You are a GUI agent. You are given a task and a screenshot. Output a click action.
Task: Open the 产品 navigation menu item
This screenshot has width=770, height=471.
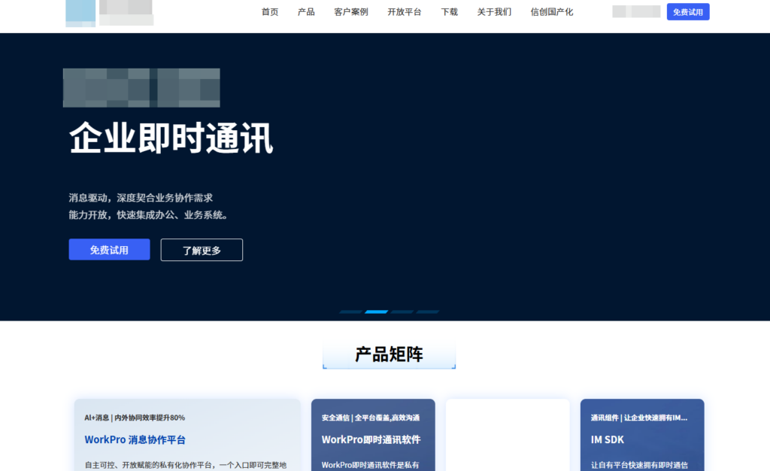click(x=305, y=12)
